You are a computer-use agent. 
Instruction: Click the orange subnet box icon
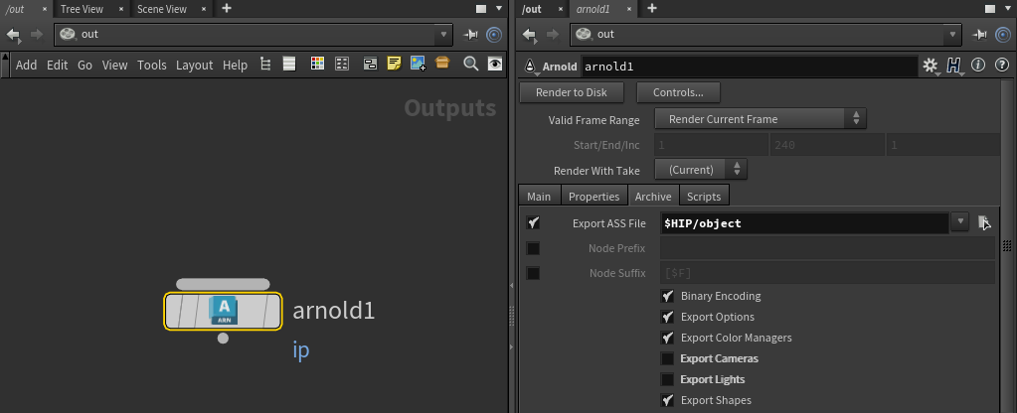click(442, 63)
